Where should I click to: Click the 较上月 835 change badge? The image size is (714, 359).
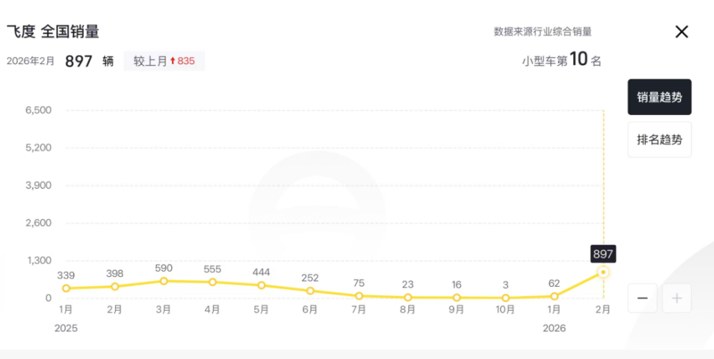(x=164, y=61)
